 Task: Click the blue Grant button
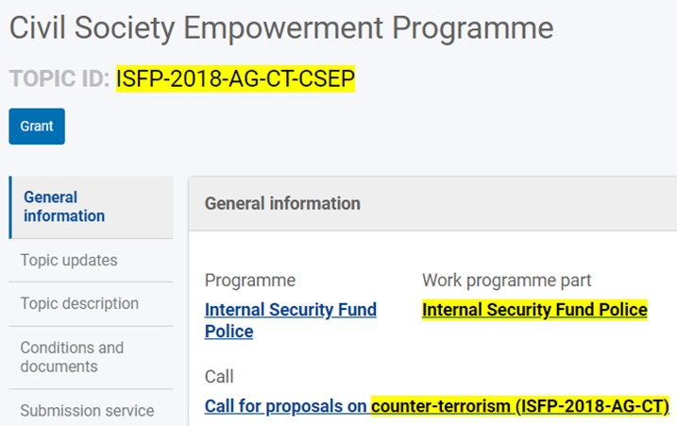pos(37,127)
